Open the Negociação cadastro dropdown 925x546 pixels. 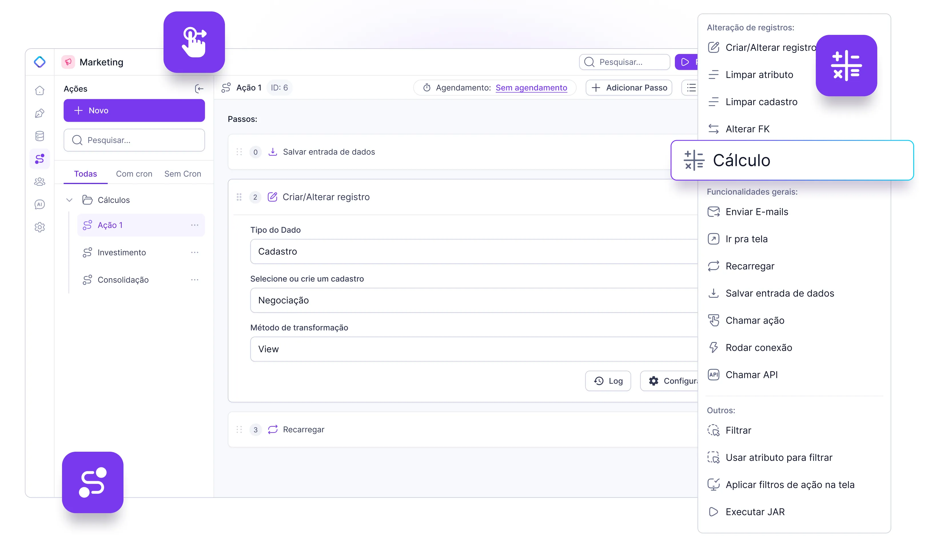tap(474, 301)
